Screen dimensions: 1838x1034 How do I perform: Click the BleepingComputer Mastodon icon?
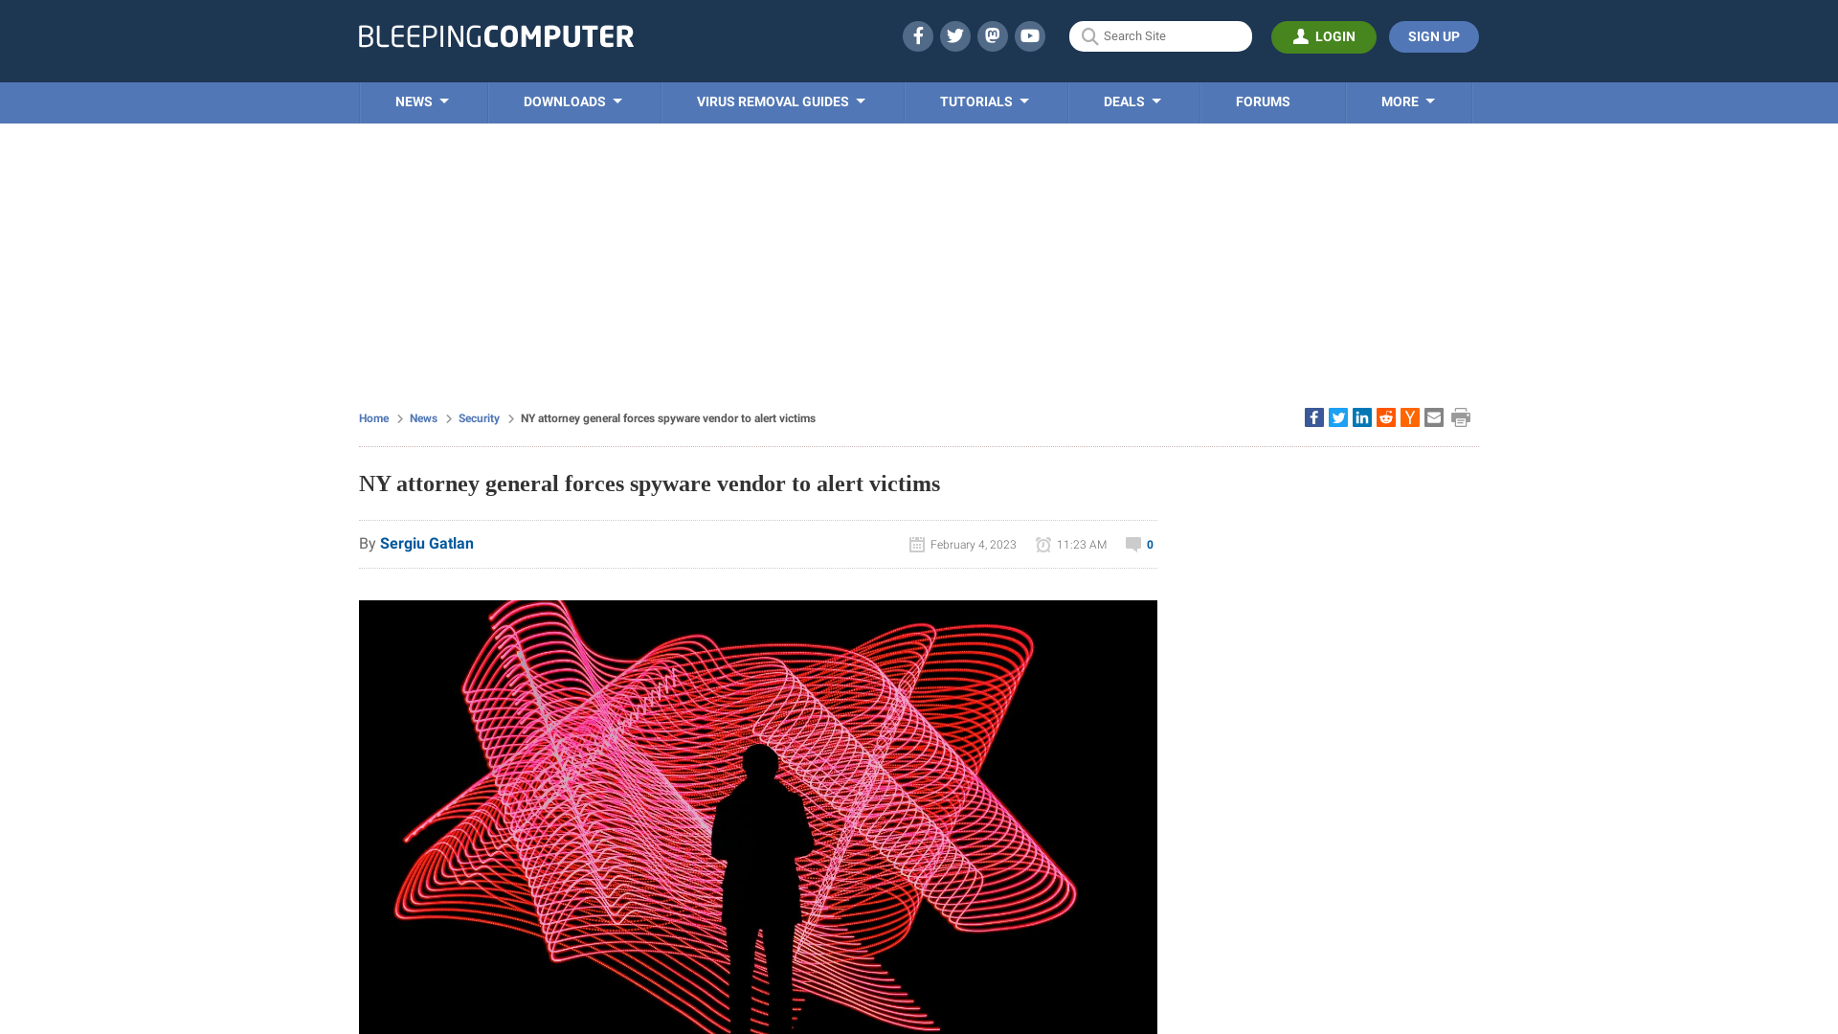tap(992, 35)
